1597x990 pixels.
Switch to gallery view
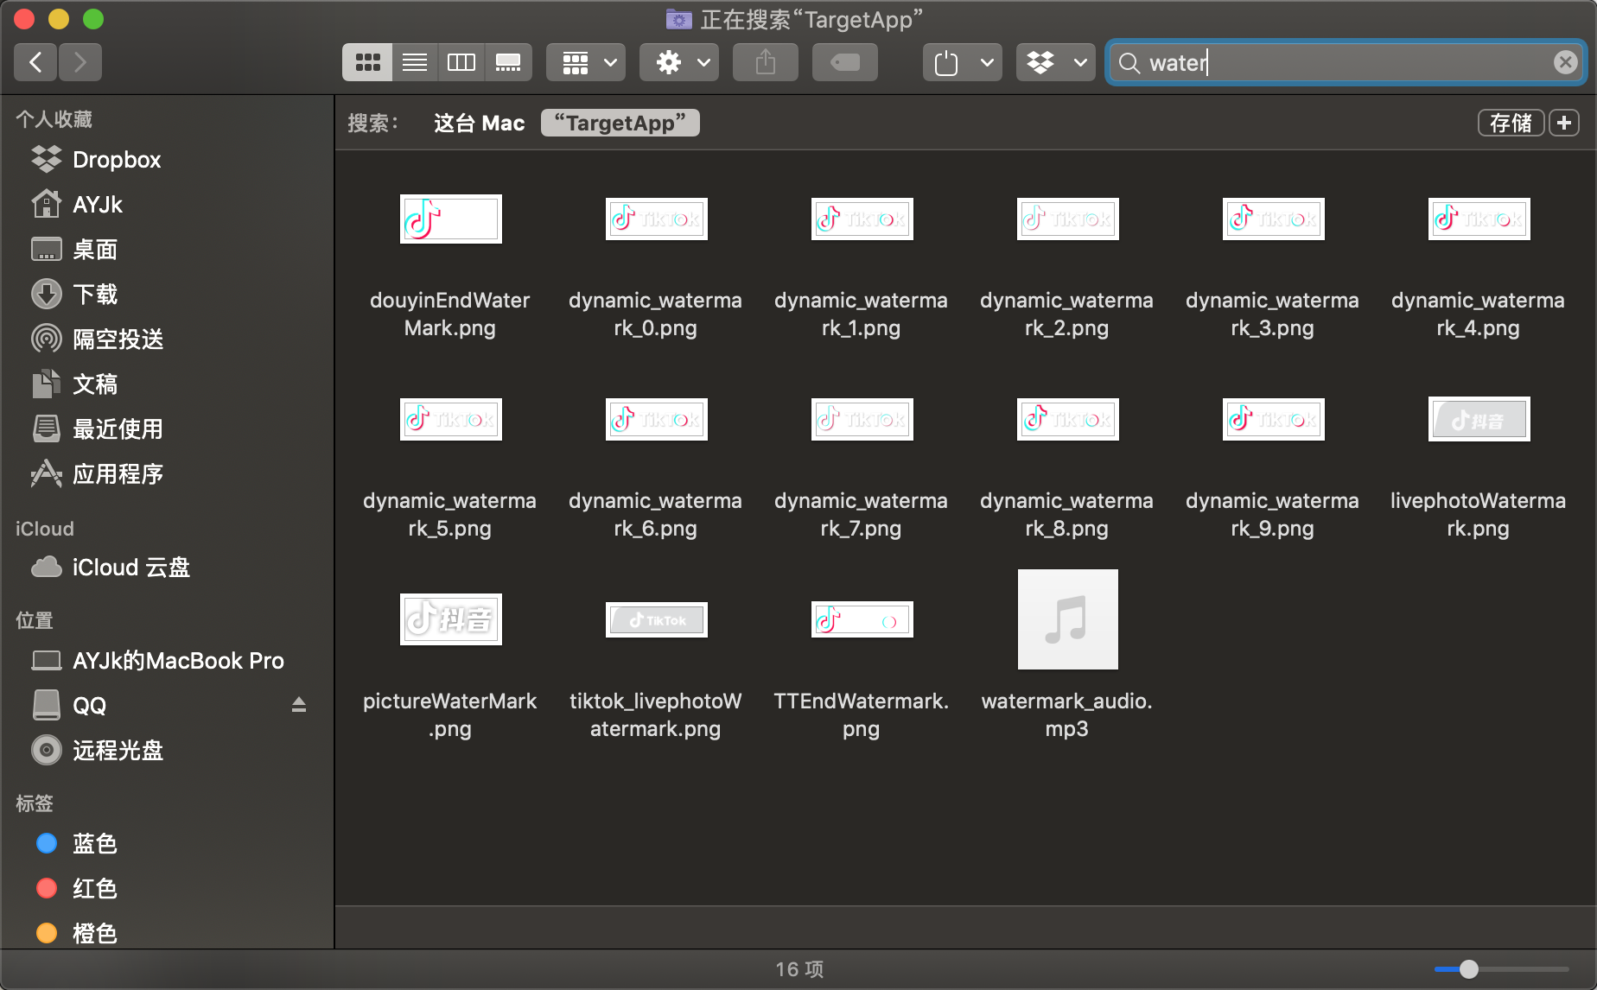tap(508, 62)
